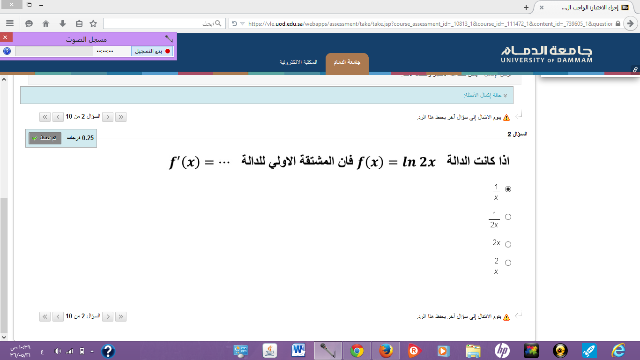Image resolution: width=640 pixels, height=360 pixels.
Task: Click the تم الحفظ saved button
Action: (x=45, y=138)
